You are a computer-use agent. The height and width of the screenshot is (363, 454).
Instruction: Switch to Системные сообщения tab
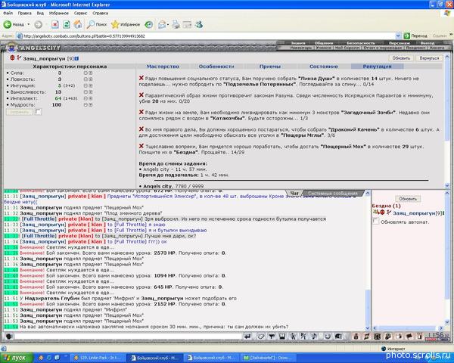[x=332, y=193]
